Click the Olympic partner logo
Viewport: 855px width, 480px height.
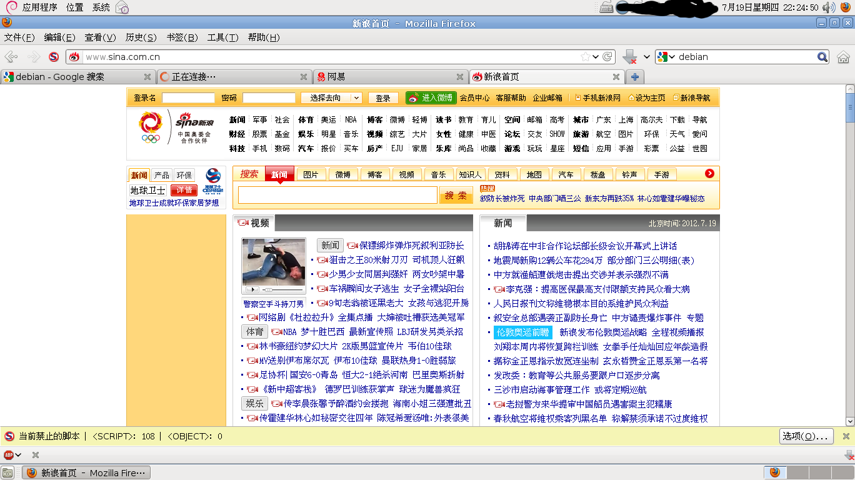click(151, 126)
